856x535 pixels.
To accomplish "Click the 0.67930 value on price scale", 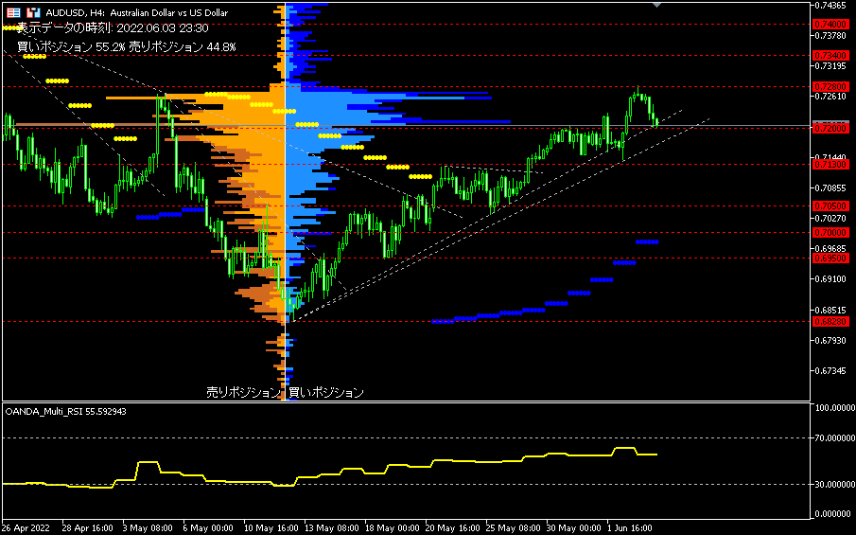I will click(x=830, y=341).
